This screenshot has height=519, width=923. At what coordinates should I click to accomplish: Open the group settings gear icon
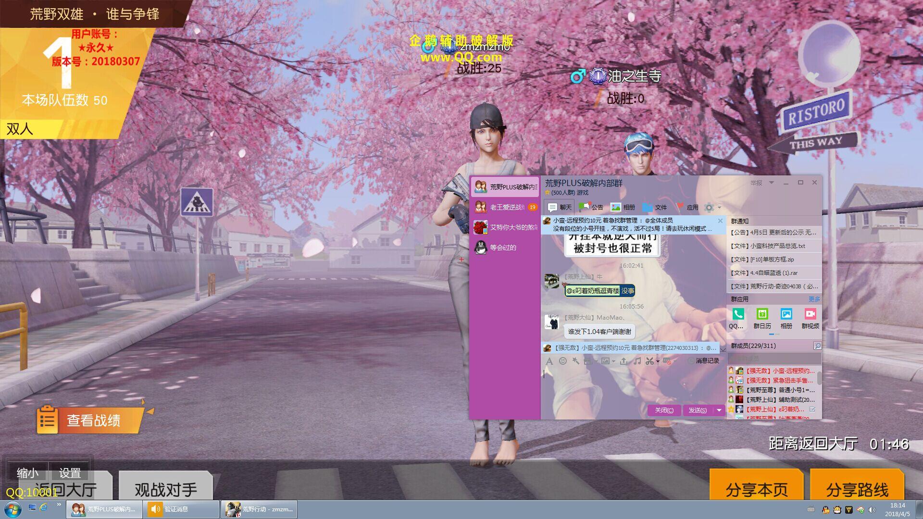(709, 208)
